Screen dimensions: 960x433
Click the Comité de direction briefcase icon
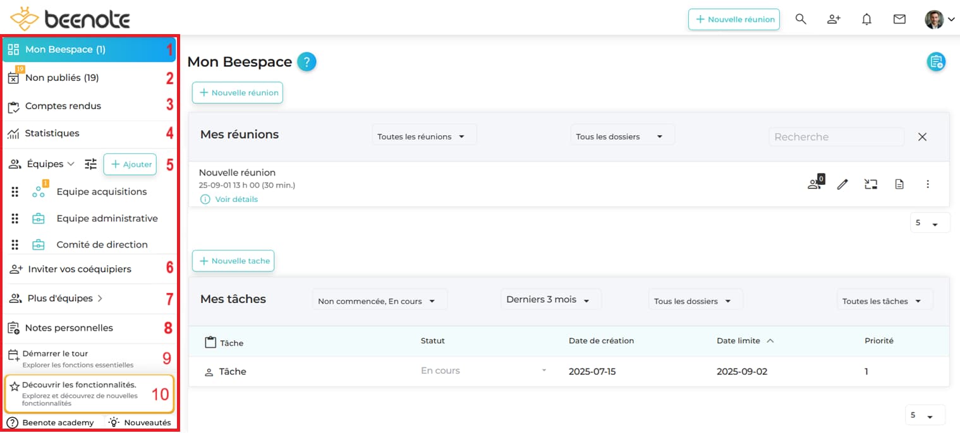(39, 244)
